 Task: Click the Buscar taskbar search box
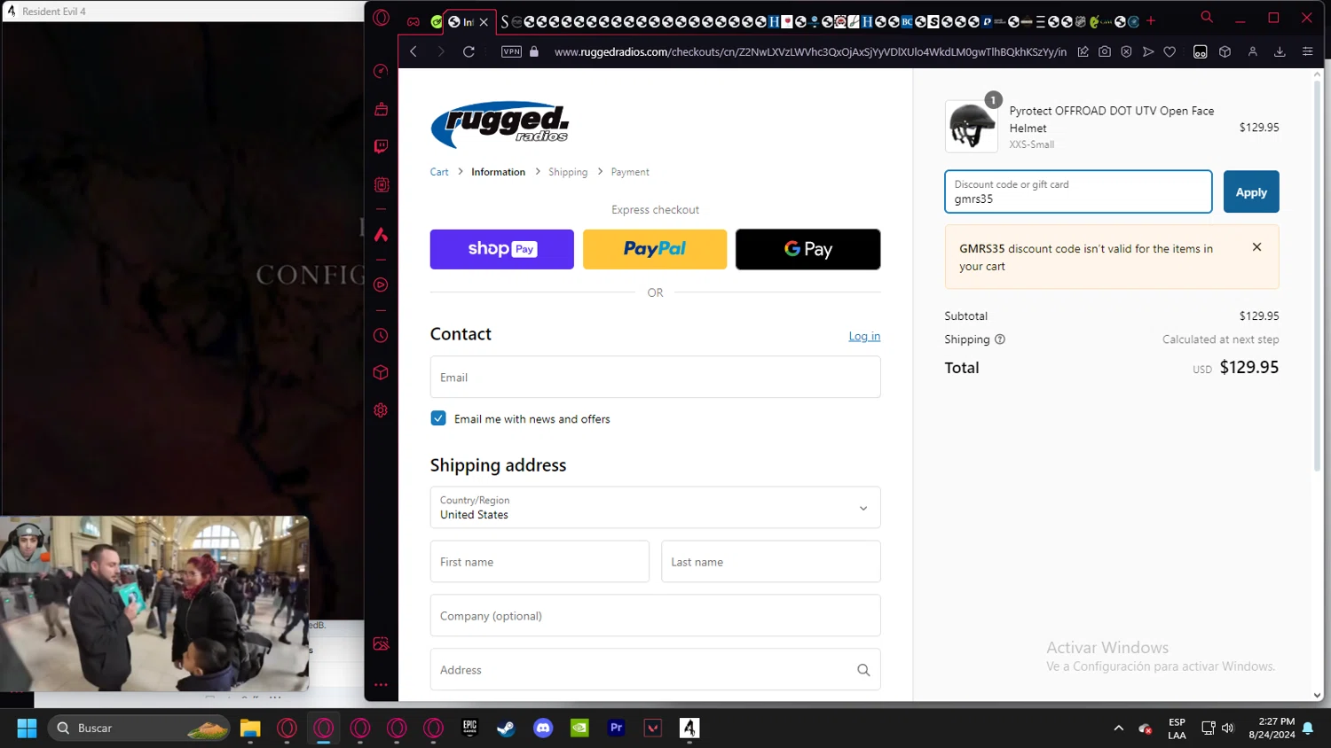pyautogui.click(x=139, y=728)
